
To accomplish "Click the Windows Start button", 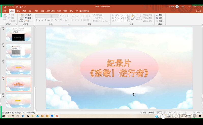I will pyautogui.click(x=3, y=116).
